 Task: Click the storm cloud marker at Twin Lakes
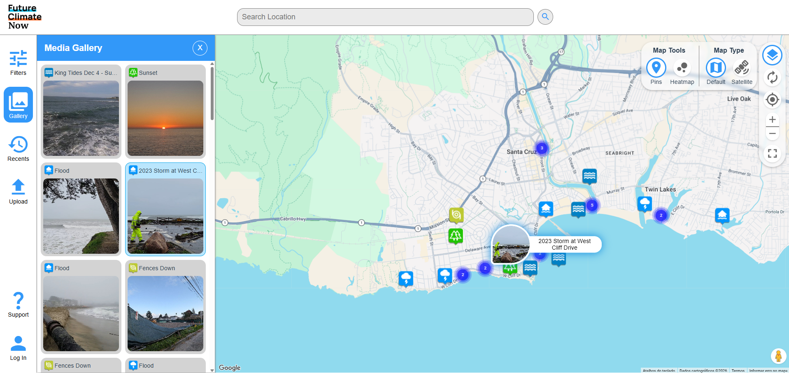pyautogui.click(x=645, y=204)
